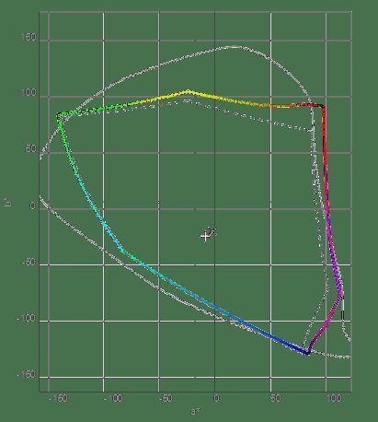Click the magenta-purple vertex on the gamut's right edge
Image resolution: width=378 pixels, height=422 pixels.
(340, 293)
